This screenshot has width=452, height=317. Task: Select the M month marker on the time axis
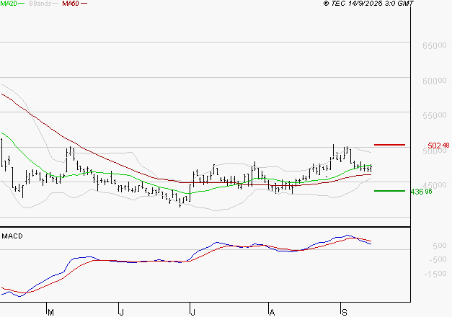click(x=50, y=311)
